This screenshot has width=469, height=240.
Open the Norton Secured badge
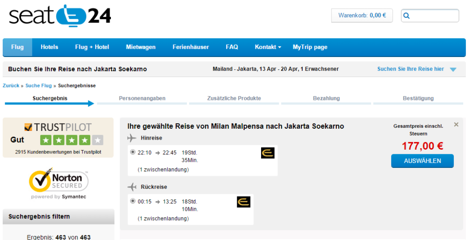point(59,183)
